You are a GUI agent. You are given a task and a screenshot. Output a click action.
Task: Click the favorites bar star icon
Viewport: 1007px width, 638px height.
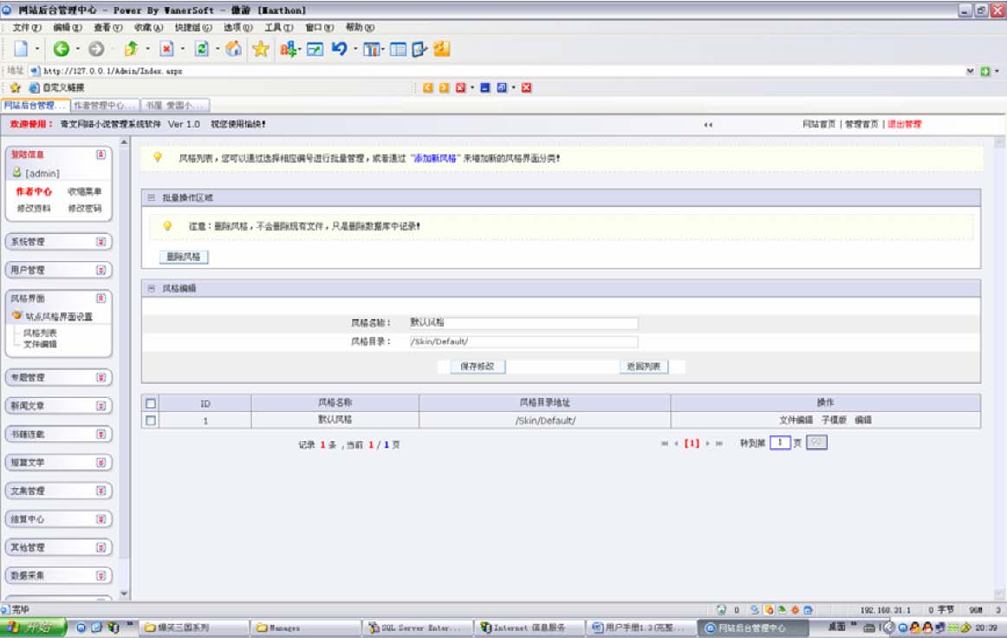[x=16, y=88]
